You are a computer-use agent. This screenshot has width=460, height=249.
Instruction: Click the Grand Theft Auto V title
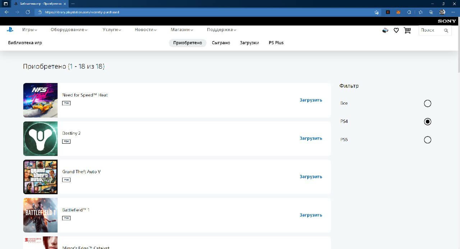82,172
